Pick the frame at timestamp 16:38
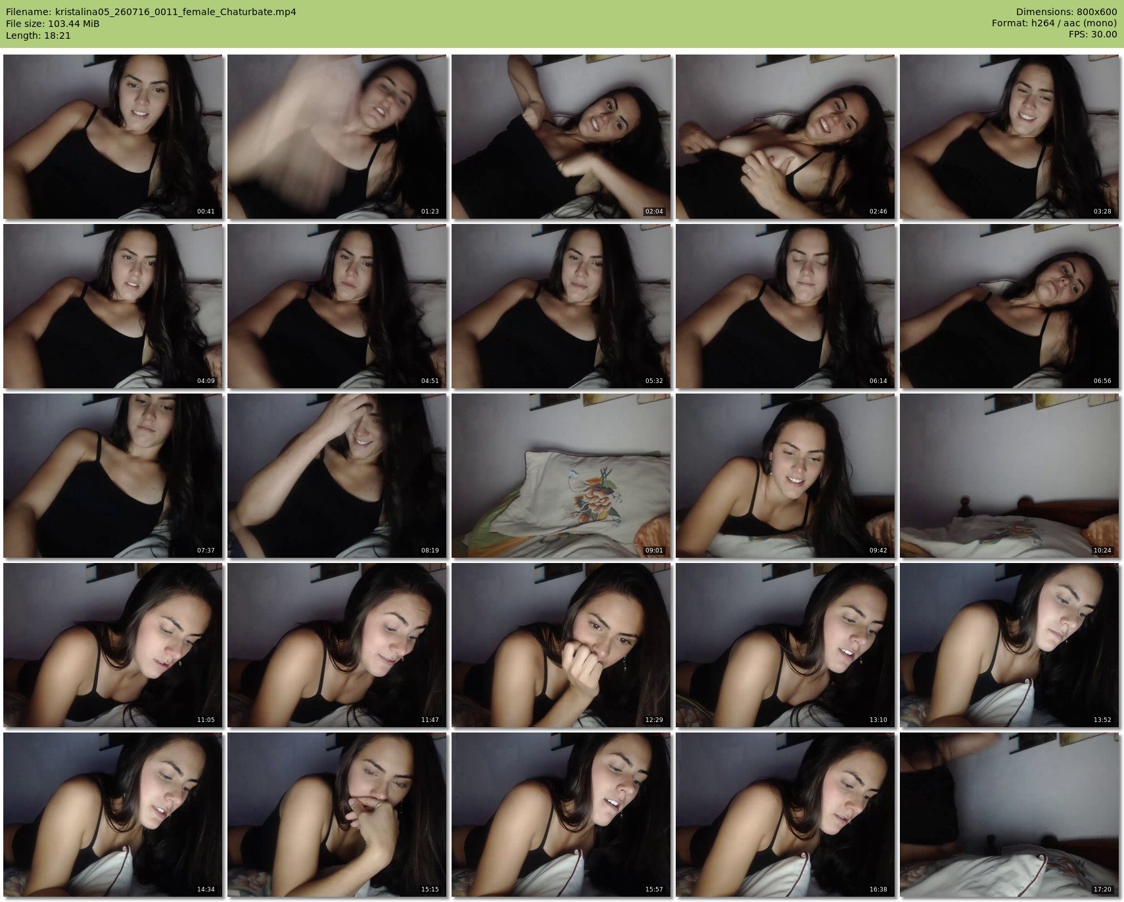The width and height of the screenshot is (1124, 902). coord(785,815)
